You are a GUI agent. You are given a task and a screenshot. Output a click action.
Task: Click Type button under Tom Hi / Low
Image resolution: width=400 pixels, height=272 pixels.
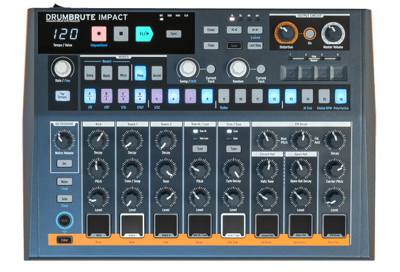(x=200, y=149)
